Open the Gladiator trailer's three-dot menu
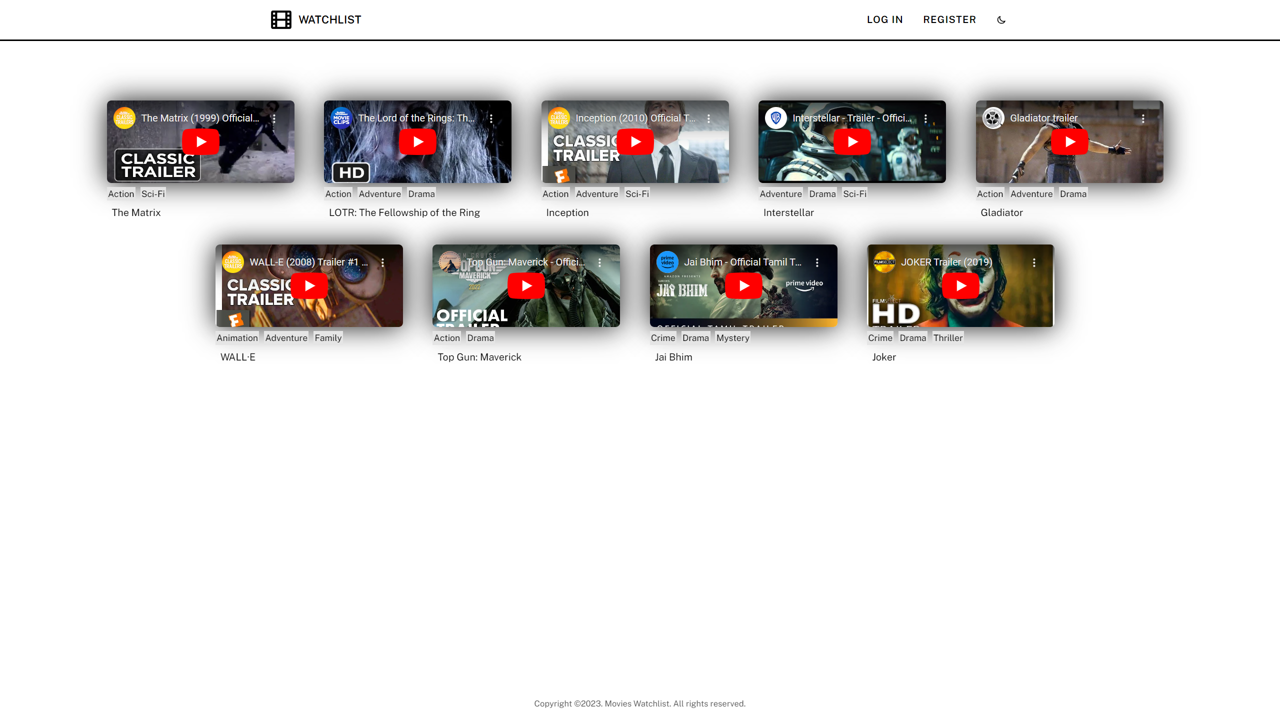 pyautogui.click(x=1143, y=118)
